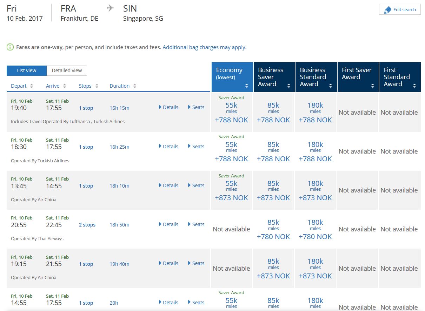Click the Edit search pencil button

400,9
